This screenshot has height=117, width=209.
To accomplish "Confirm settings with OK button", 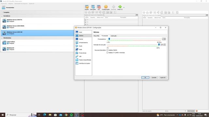I will (x=145, y=77).
